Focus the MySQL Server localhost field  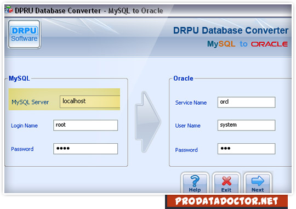pos(90,101)
